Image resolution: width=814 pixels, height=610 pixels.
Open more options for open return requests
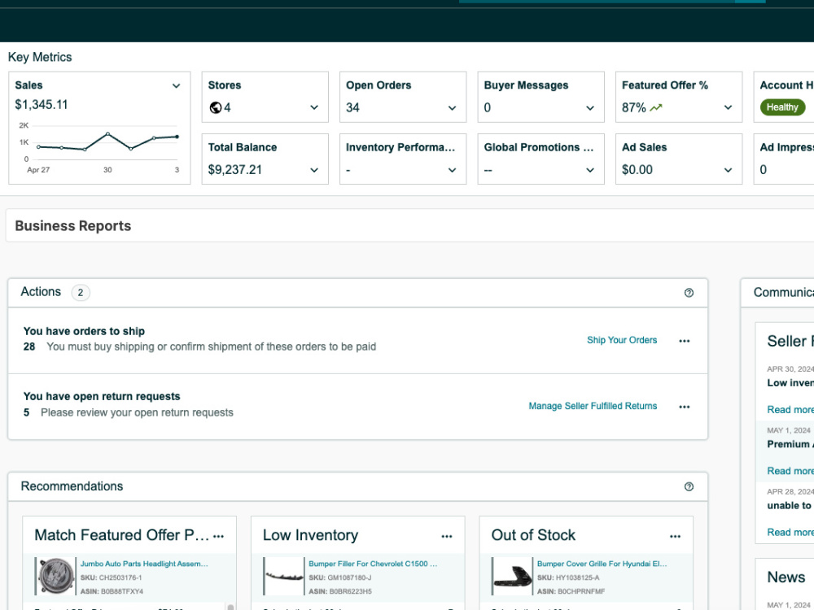pos(685,407)
